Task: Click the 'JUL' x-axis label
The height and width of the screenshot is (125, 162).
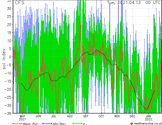Action: [54, 116]
